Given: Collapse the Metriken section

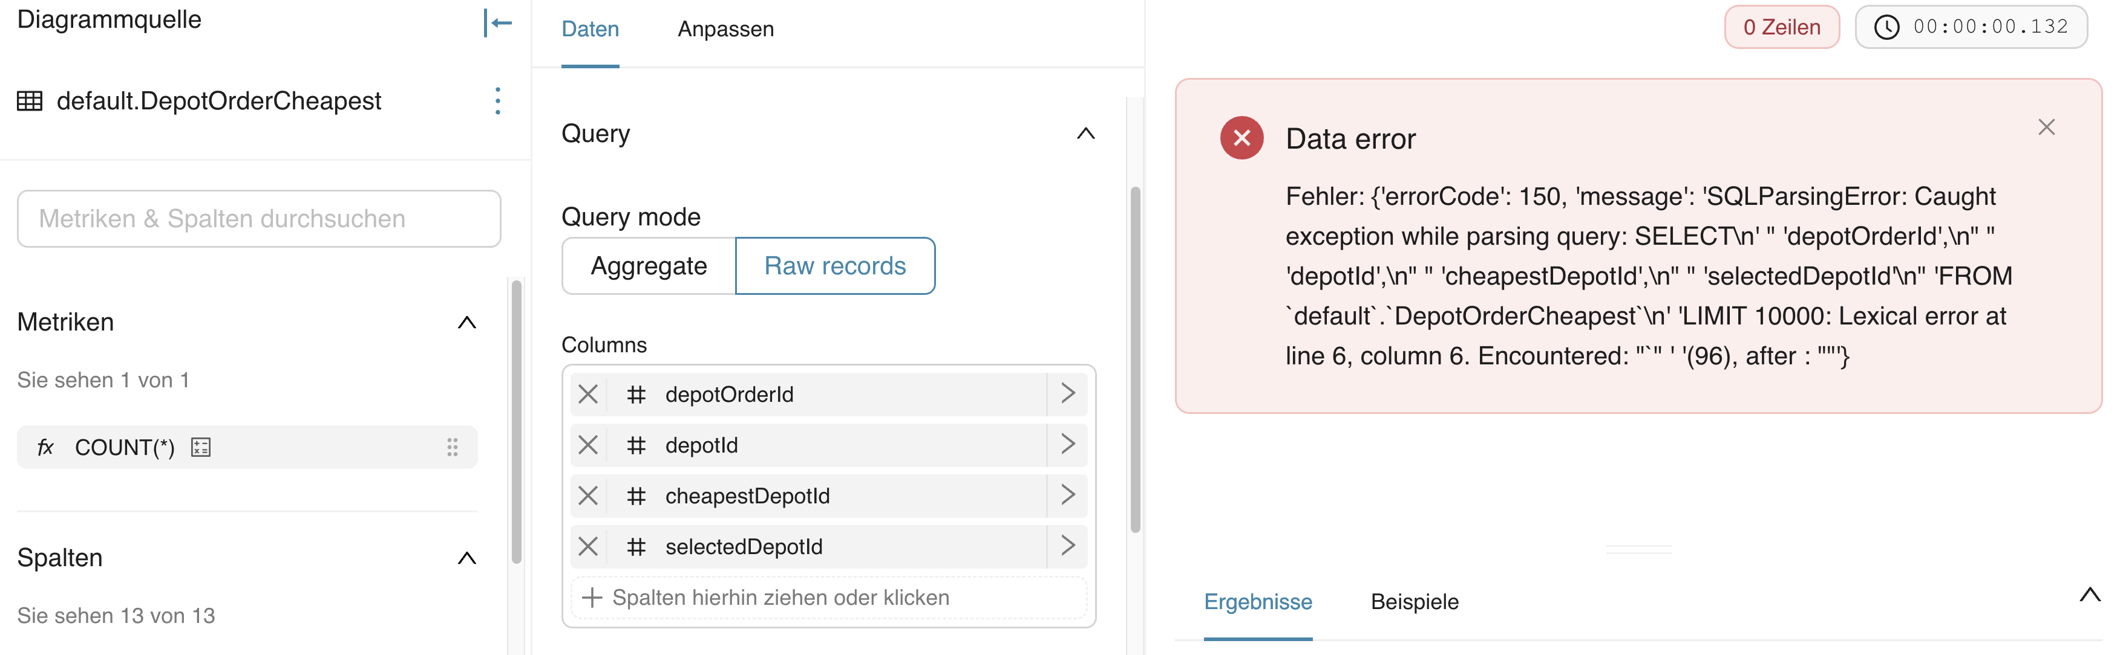Looking at the screenshot, I should point(466,322).
